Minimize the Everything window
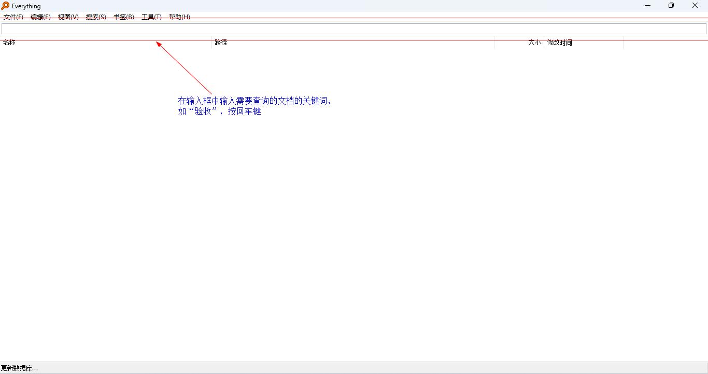This screenshot has width=708, height=374. click(648, 6)
